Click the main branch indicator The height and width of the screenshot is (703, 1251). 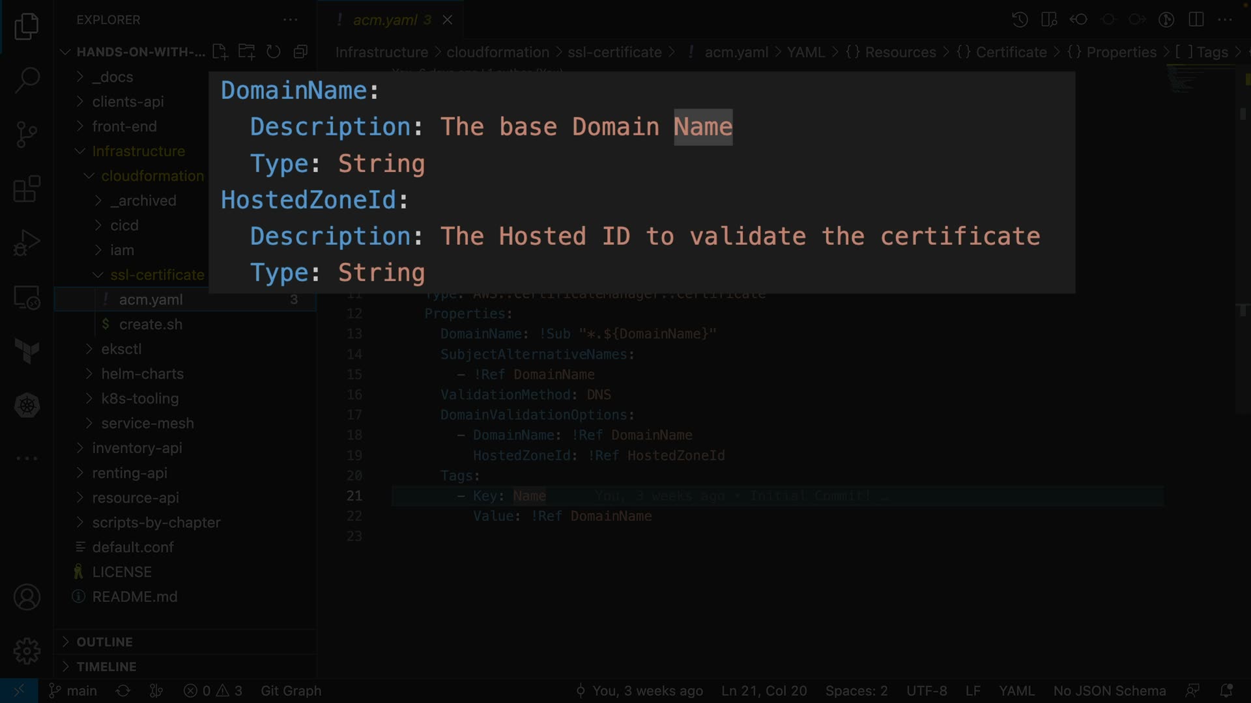click(74, 691)
